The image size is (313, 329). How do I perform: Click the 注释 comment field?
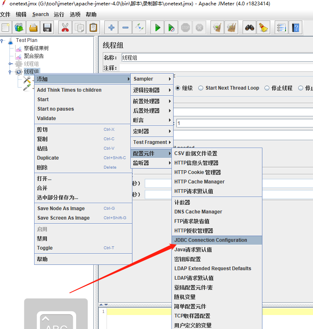[x=216, y=68]
